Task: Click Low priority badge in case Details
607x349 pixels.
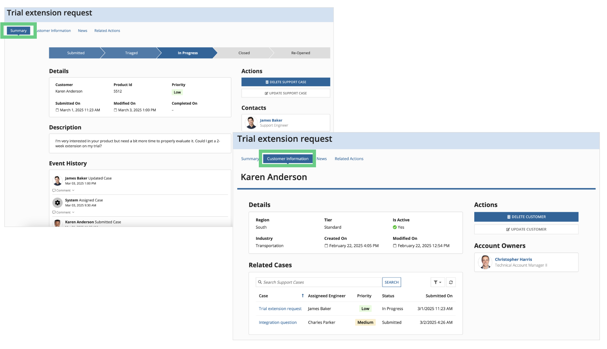Action: (177, 92)
